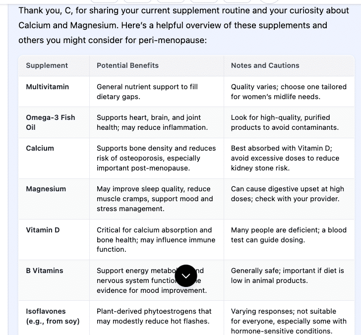Select the Omega-3 Fish Oil row label
361x335 pixels.
click(50, 122)
